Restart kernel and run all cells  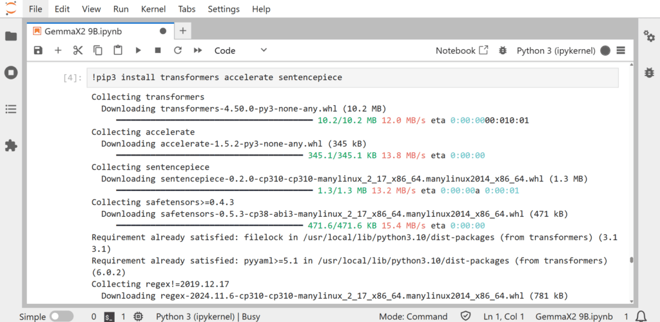tap(198, 50)
